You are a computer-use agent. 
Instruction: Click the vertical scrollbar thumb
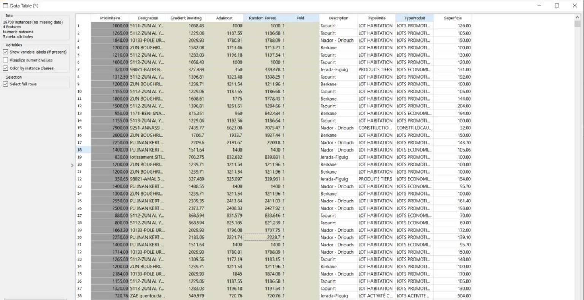coord(578,24)
